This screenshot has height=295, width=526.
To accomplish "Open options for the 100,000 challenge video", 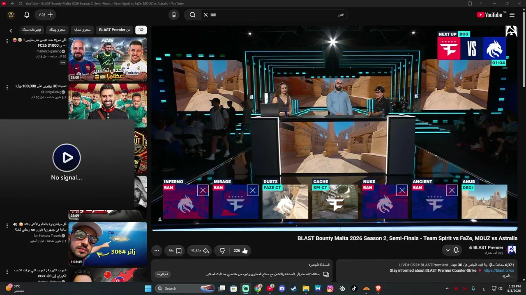I will click(7, 87).
